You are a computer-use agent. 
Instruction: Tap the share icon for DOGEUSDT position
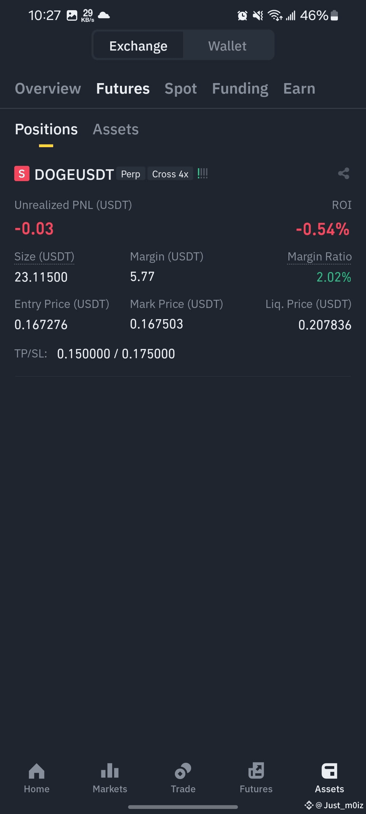point(344,174)
